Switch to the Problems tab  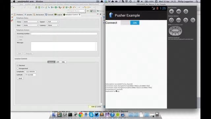19,15
